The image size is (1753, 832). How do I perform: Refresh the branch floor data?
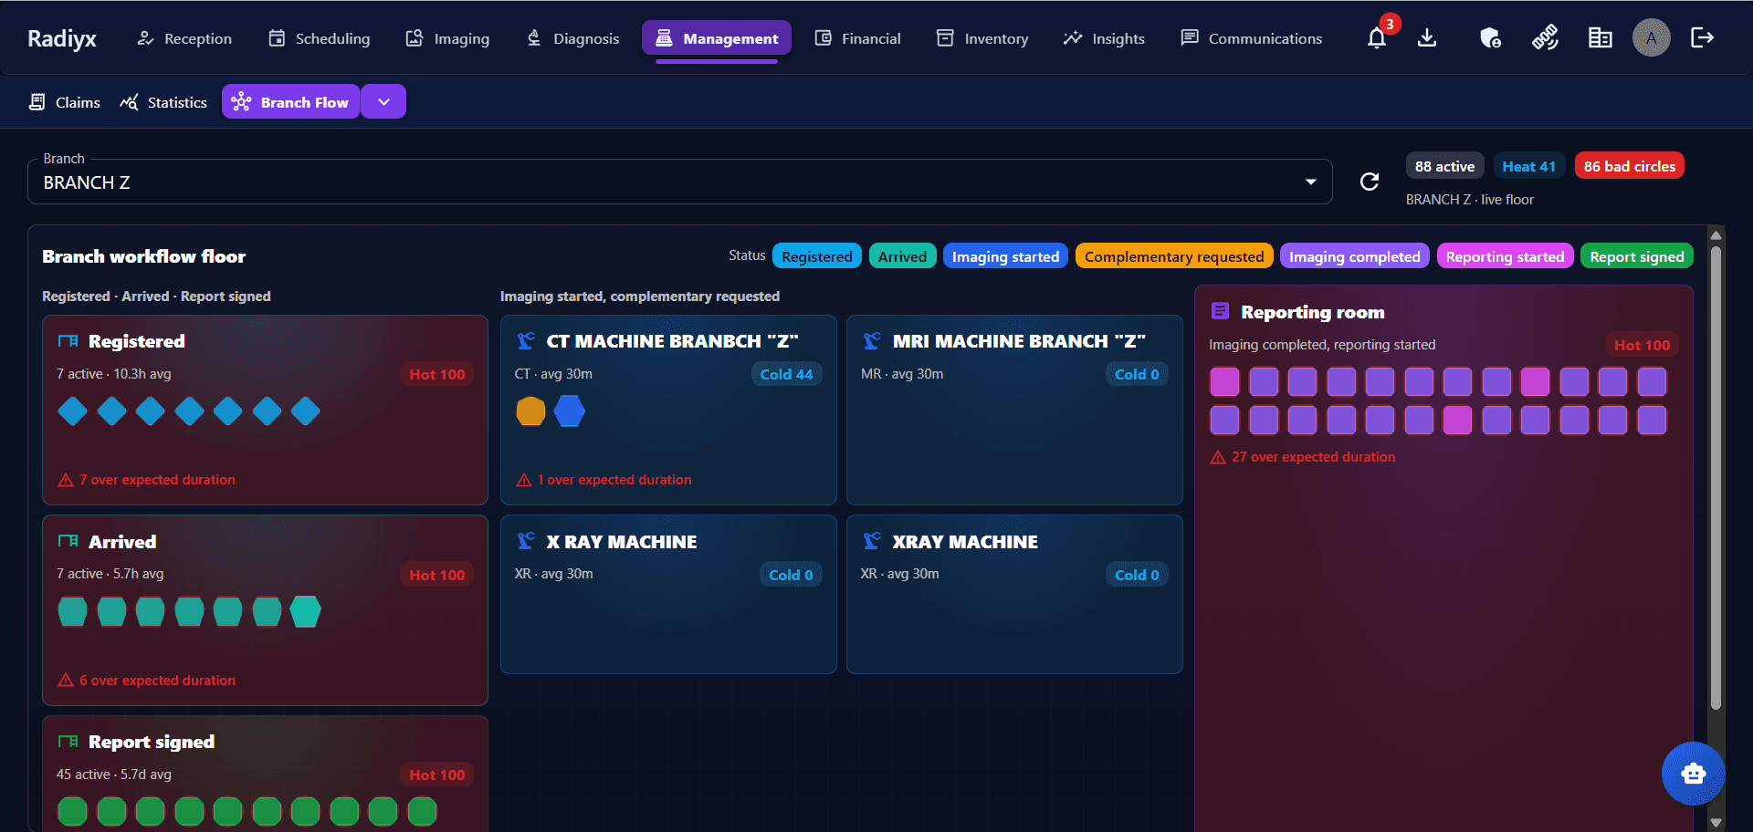coord(1369,182)
